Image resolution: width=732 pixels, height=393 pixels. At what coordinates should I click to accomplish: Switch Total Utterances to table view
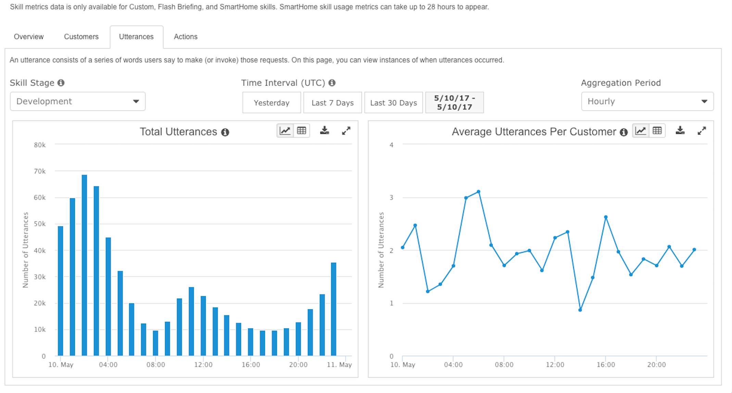pyautogui.click(x=302, y=131)
